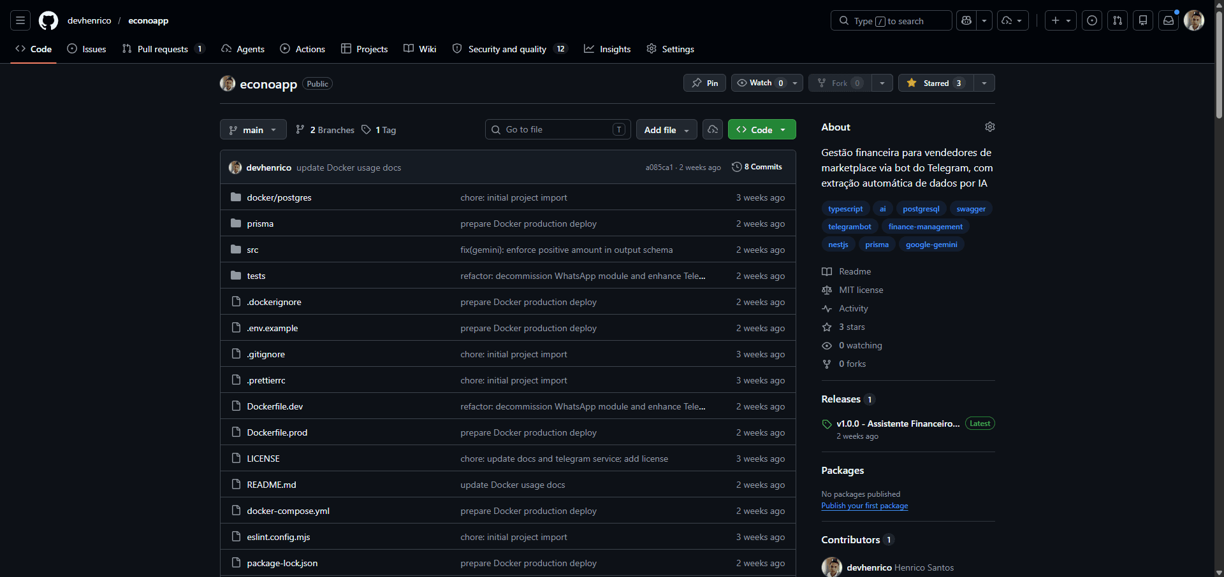The width and height of the screenshot is (1224, 577).
Task: Open the src folder
Action: 252,250
